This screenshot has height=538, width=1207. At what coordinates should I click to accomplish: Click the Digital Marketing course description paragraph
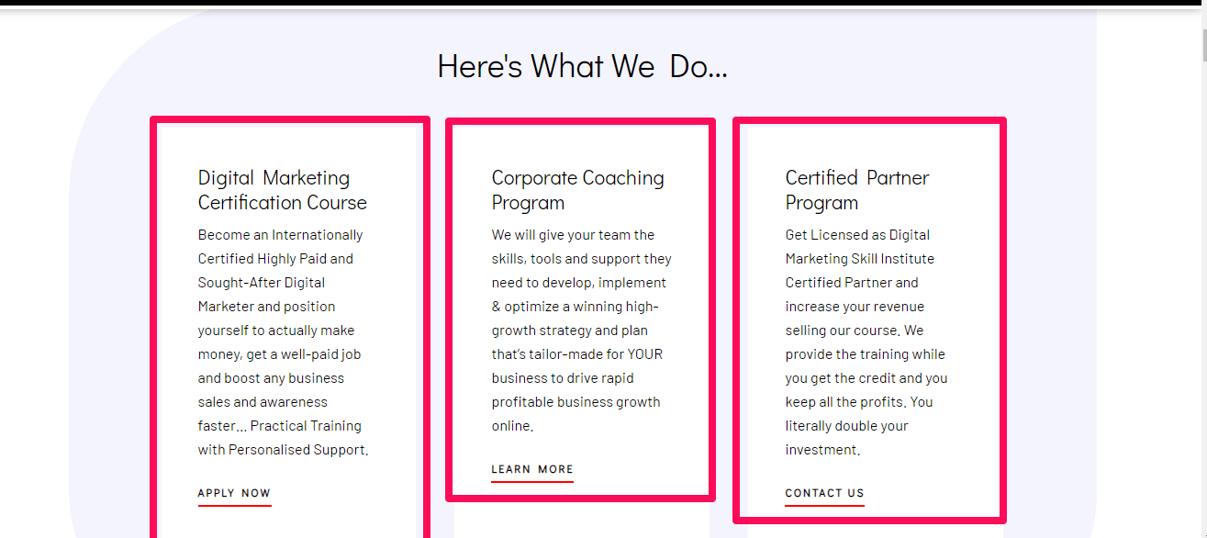282,342
